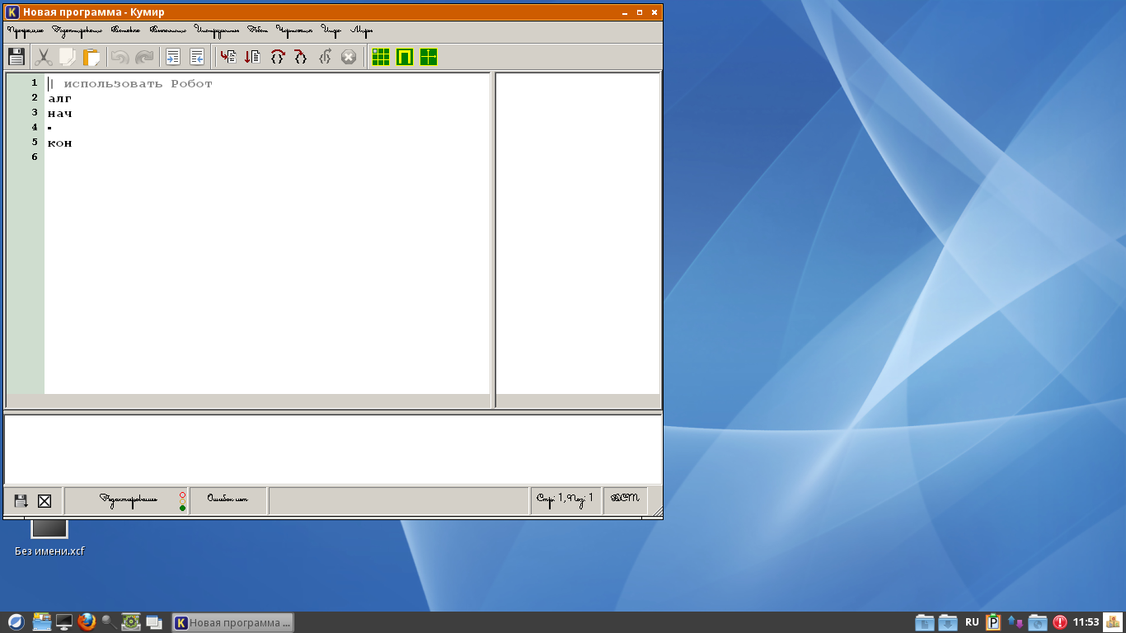Click the run icon with bent red arrow and page

coord(228,57)
